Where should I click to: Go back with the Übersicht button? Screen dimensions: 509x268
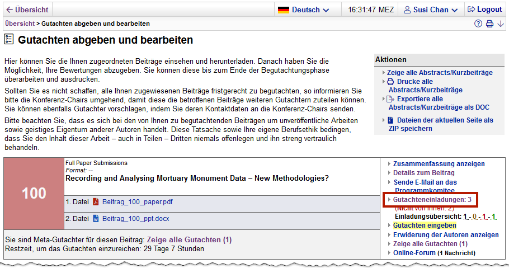point(27,10)
